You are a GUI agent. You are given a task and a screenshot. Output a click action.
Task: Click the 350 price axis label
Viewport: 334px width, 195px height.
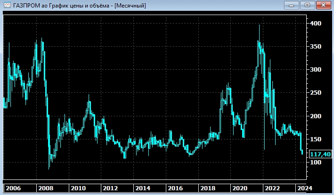(316, 47)
